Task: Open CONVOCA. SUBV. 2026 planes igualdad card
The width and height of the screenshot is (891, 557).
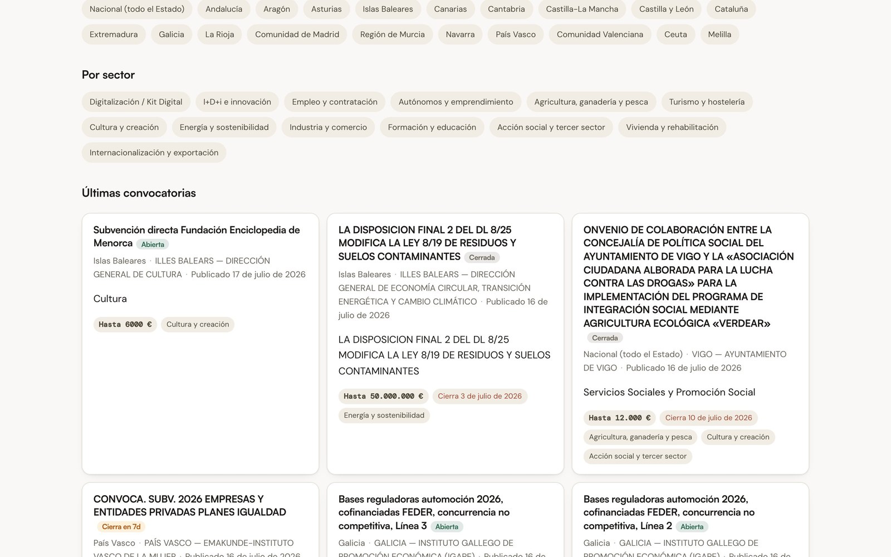Action: pos(190,506)
